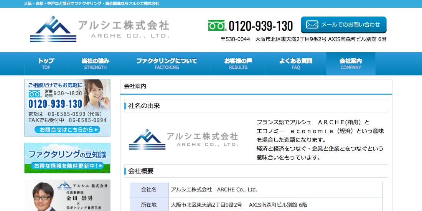This screenshot has height=211, width=422.
Task: Open the 金田崇男 representative director banner
Action: [x=67, y=195]
